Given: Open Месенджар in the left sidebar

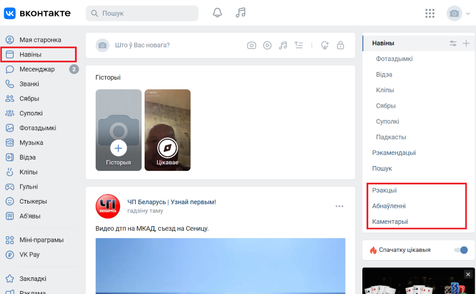Looking at the screenshot, I should (x=37, y=69).
